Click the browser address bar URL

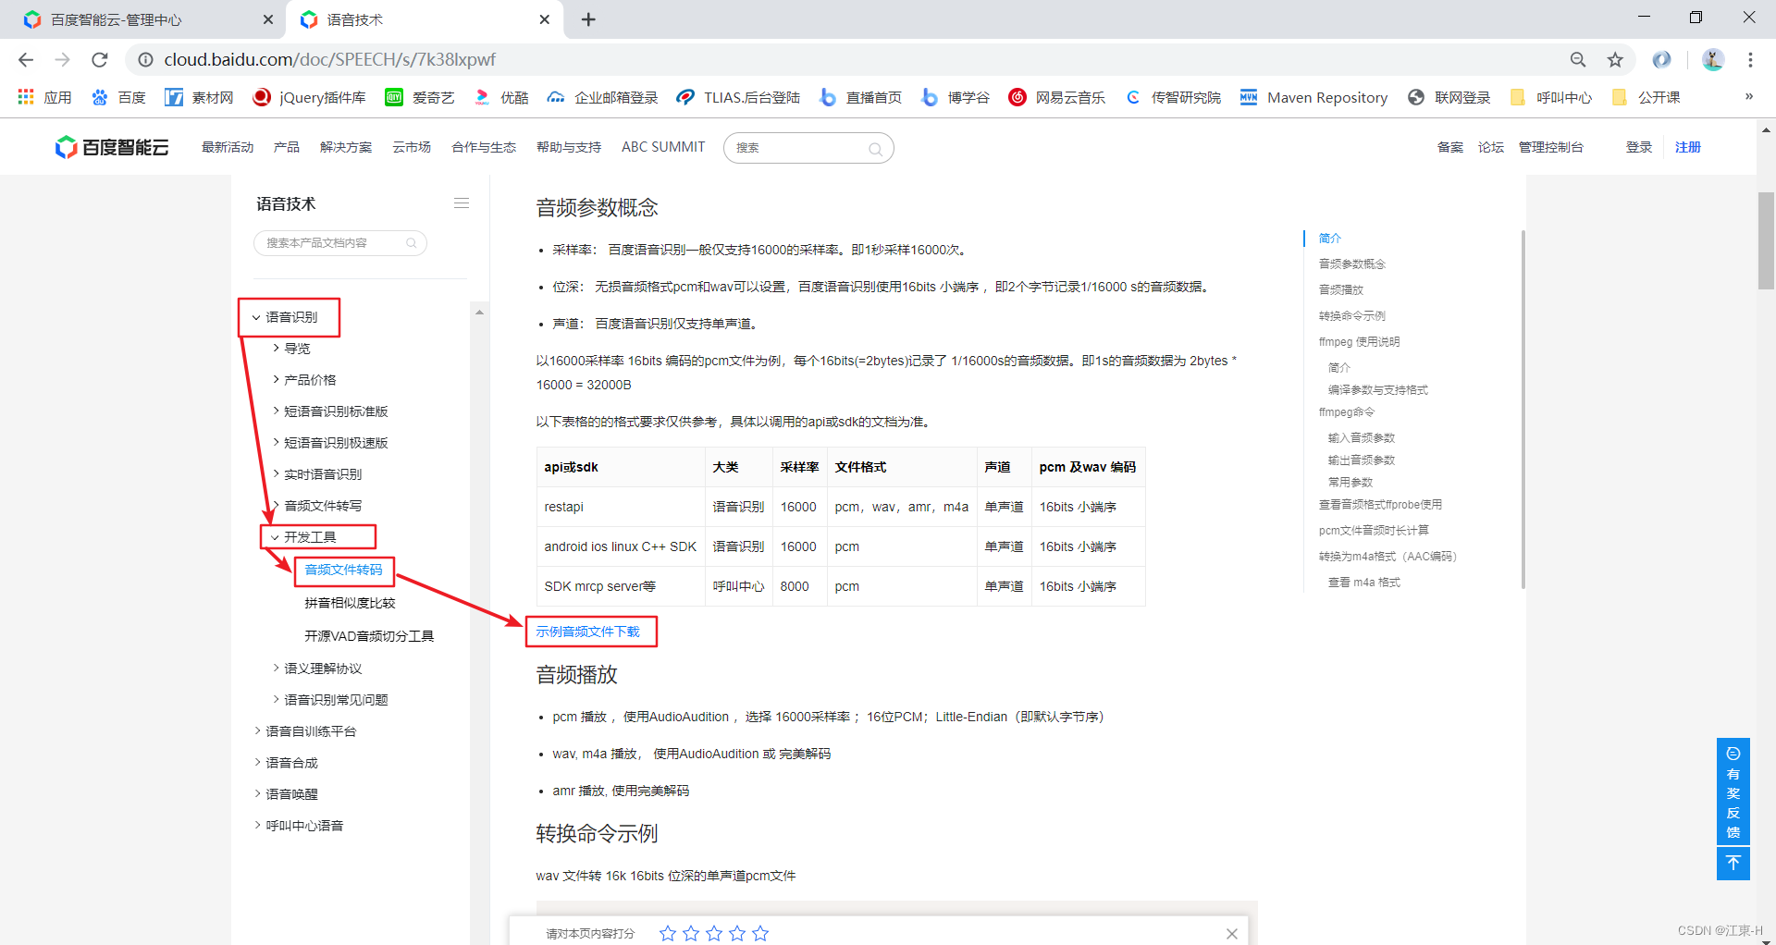pyautogui.click(x=330, y=60)
